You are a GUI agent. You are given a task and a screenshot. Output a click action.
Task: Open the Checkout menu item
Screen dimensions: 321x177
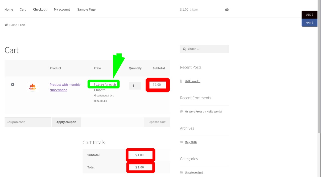click(x=40, y=9)
